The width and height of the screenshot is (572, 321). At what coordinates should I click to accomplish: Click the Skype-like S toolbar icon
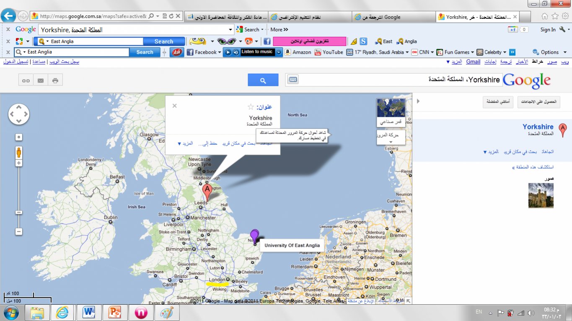click(x=363, y=41)
